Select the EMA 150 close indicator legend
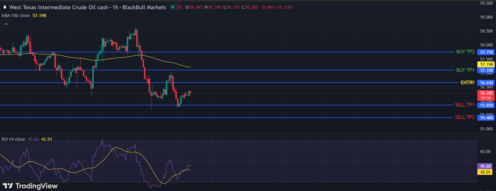This screenshot has height=191, width=496. point(16,16)
